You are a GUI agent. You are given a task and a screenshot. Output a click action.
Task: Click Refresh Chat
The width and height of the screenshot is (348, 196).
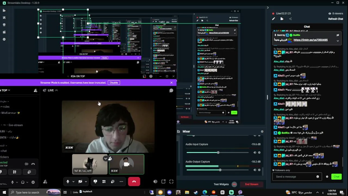pyautogui.click(x=335, y=19)
